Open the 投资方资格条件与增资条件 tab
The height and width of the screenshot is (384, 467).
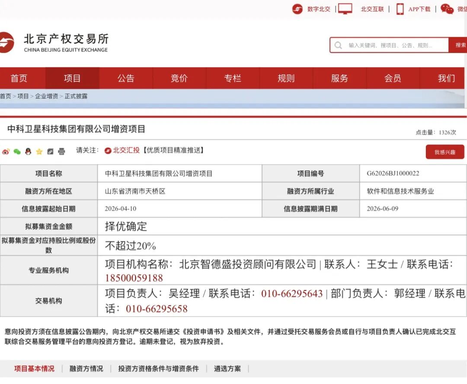[x=158, y=369]
